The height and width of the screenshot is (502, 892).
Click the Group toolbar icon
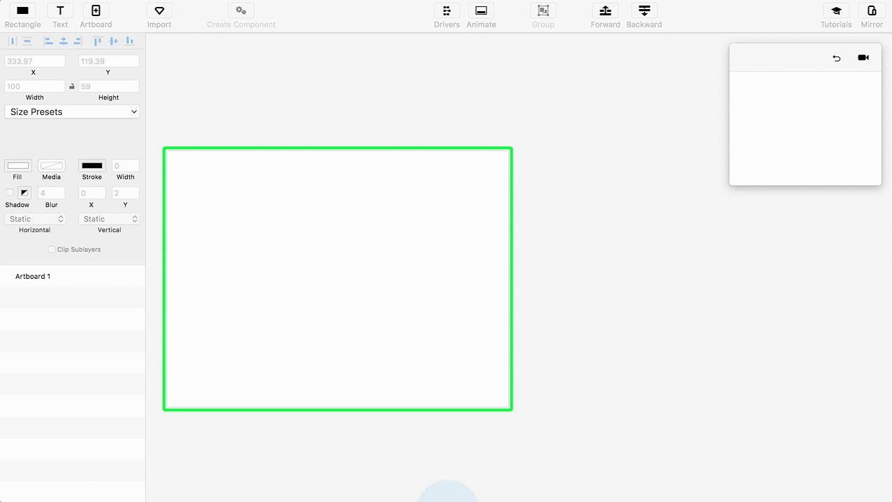(543, 10)
